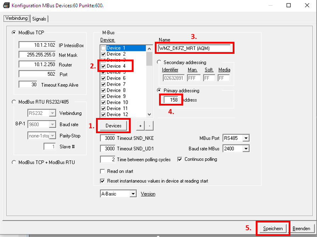
Task: Enable the Read on start checkbox
Action: [x=103, y=171]
